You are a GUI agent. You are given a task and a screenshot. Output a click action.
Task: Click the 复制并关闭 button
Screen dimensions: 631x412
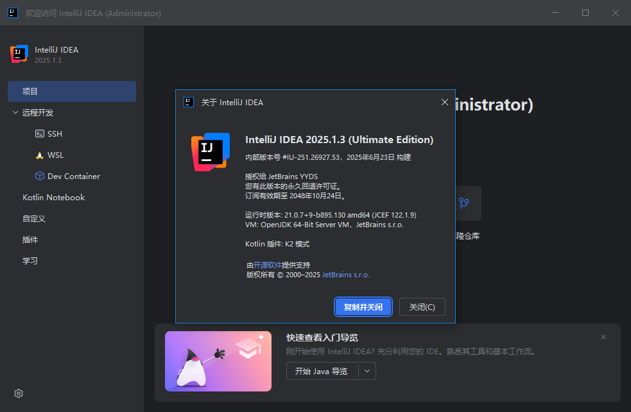[x=363, y=307]
